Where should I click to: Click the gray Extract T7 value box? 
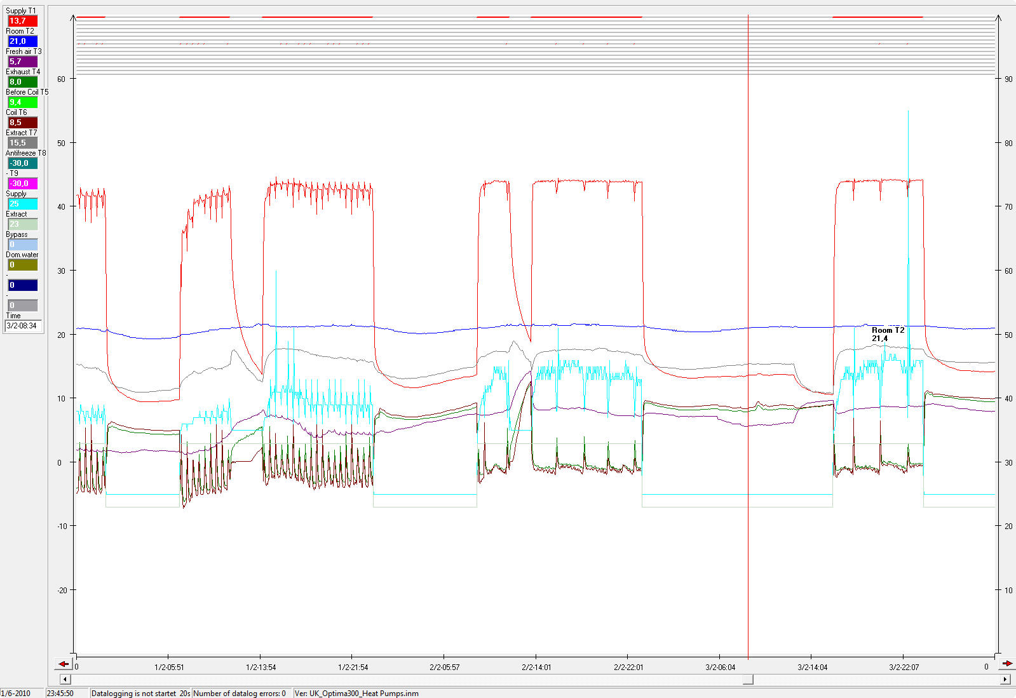22,143
